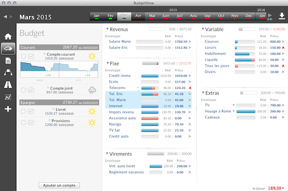This screenshot has height=191, width=288.
Task: Advance timeline with right play arrow
Action: coord(270,15)
